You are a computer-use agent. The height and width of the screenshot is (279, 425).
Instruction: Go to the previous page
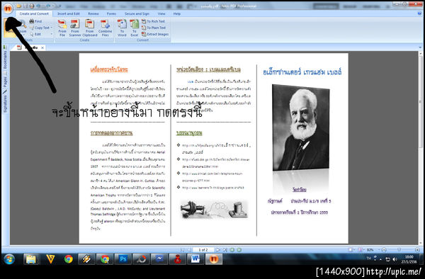click(189, 250)
